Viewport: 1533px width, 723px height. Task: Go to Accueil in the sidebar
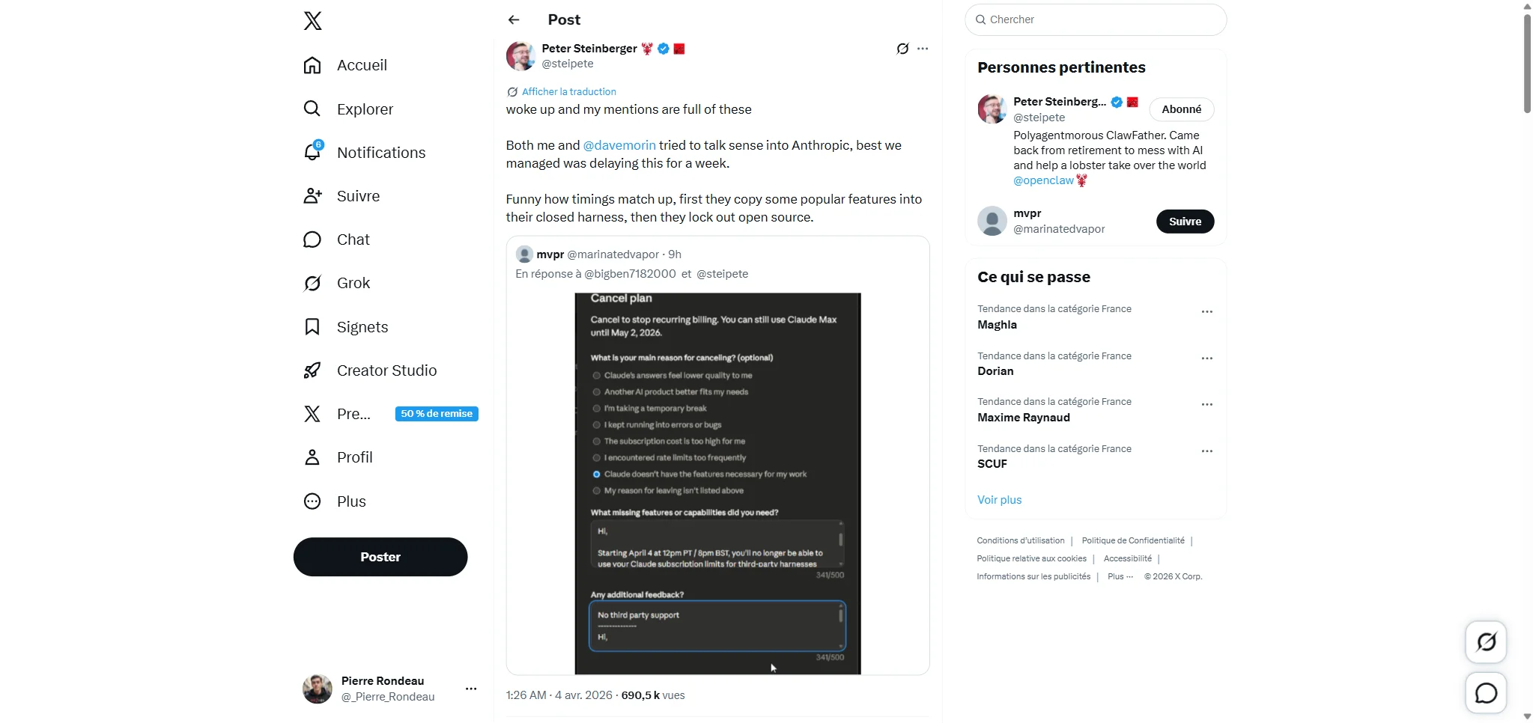pos(312,65)
